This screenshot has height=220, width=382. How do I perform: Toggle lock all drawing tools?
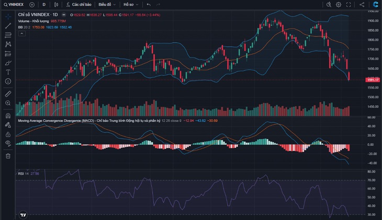(8, 135)
